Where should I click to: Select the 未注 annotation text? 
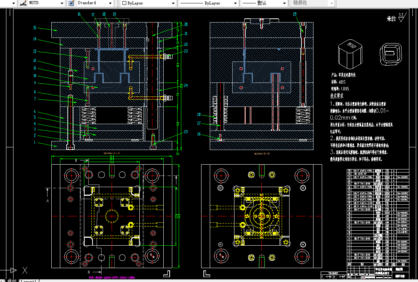pos(391,19)
